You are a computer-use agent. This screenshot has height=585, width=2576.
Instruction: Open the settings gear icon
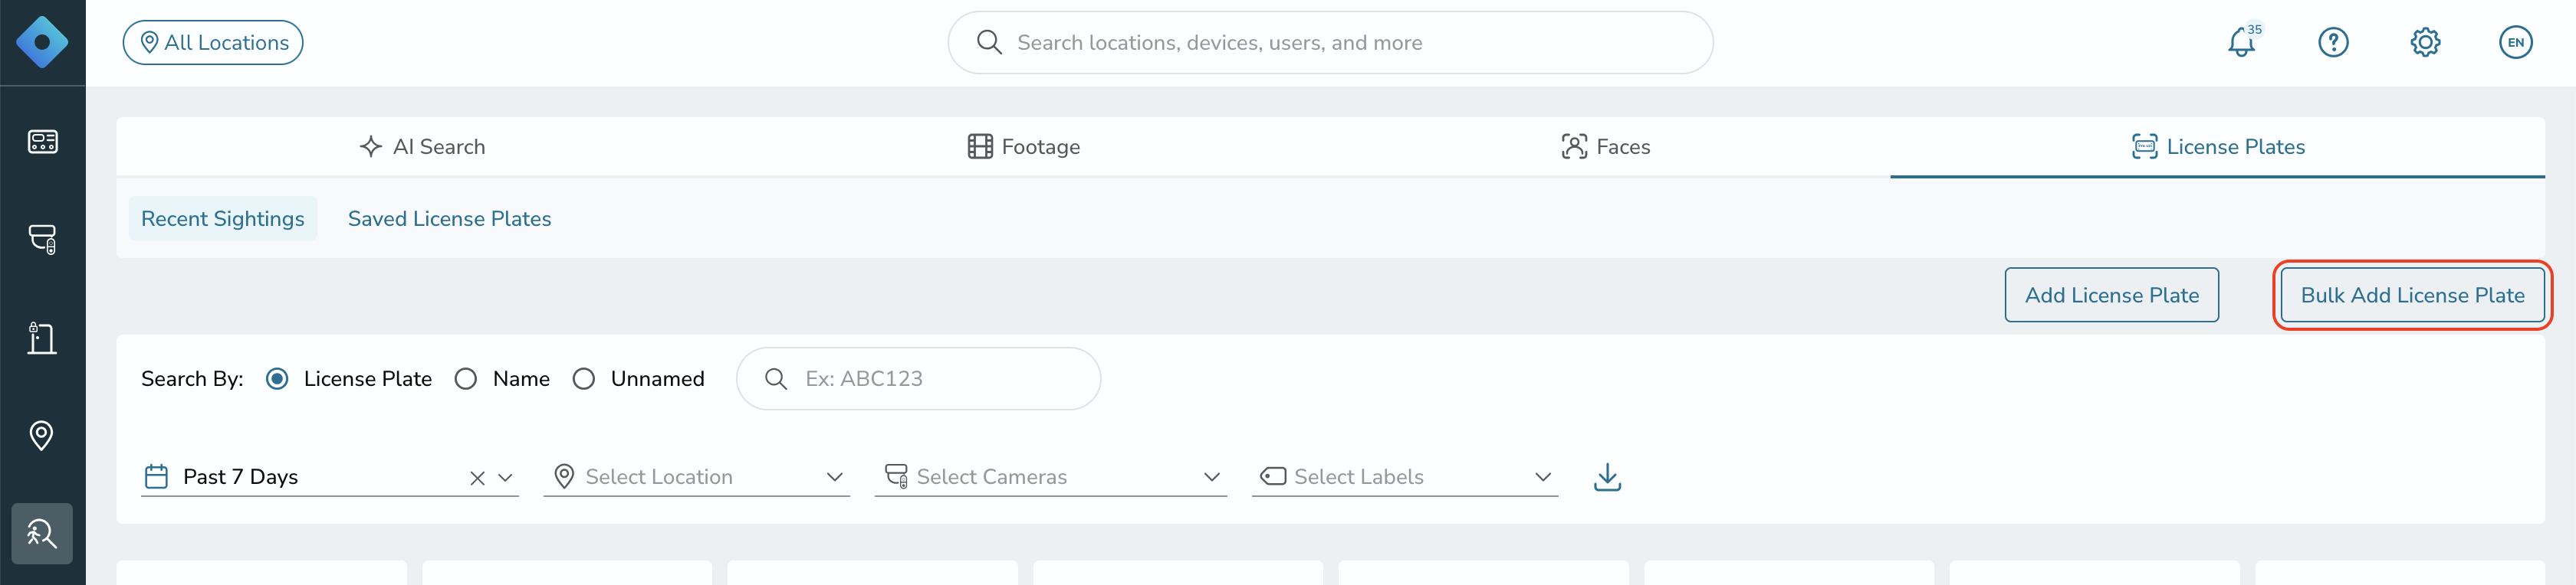coord(2425,42)
